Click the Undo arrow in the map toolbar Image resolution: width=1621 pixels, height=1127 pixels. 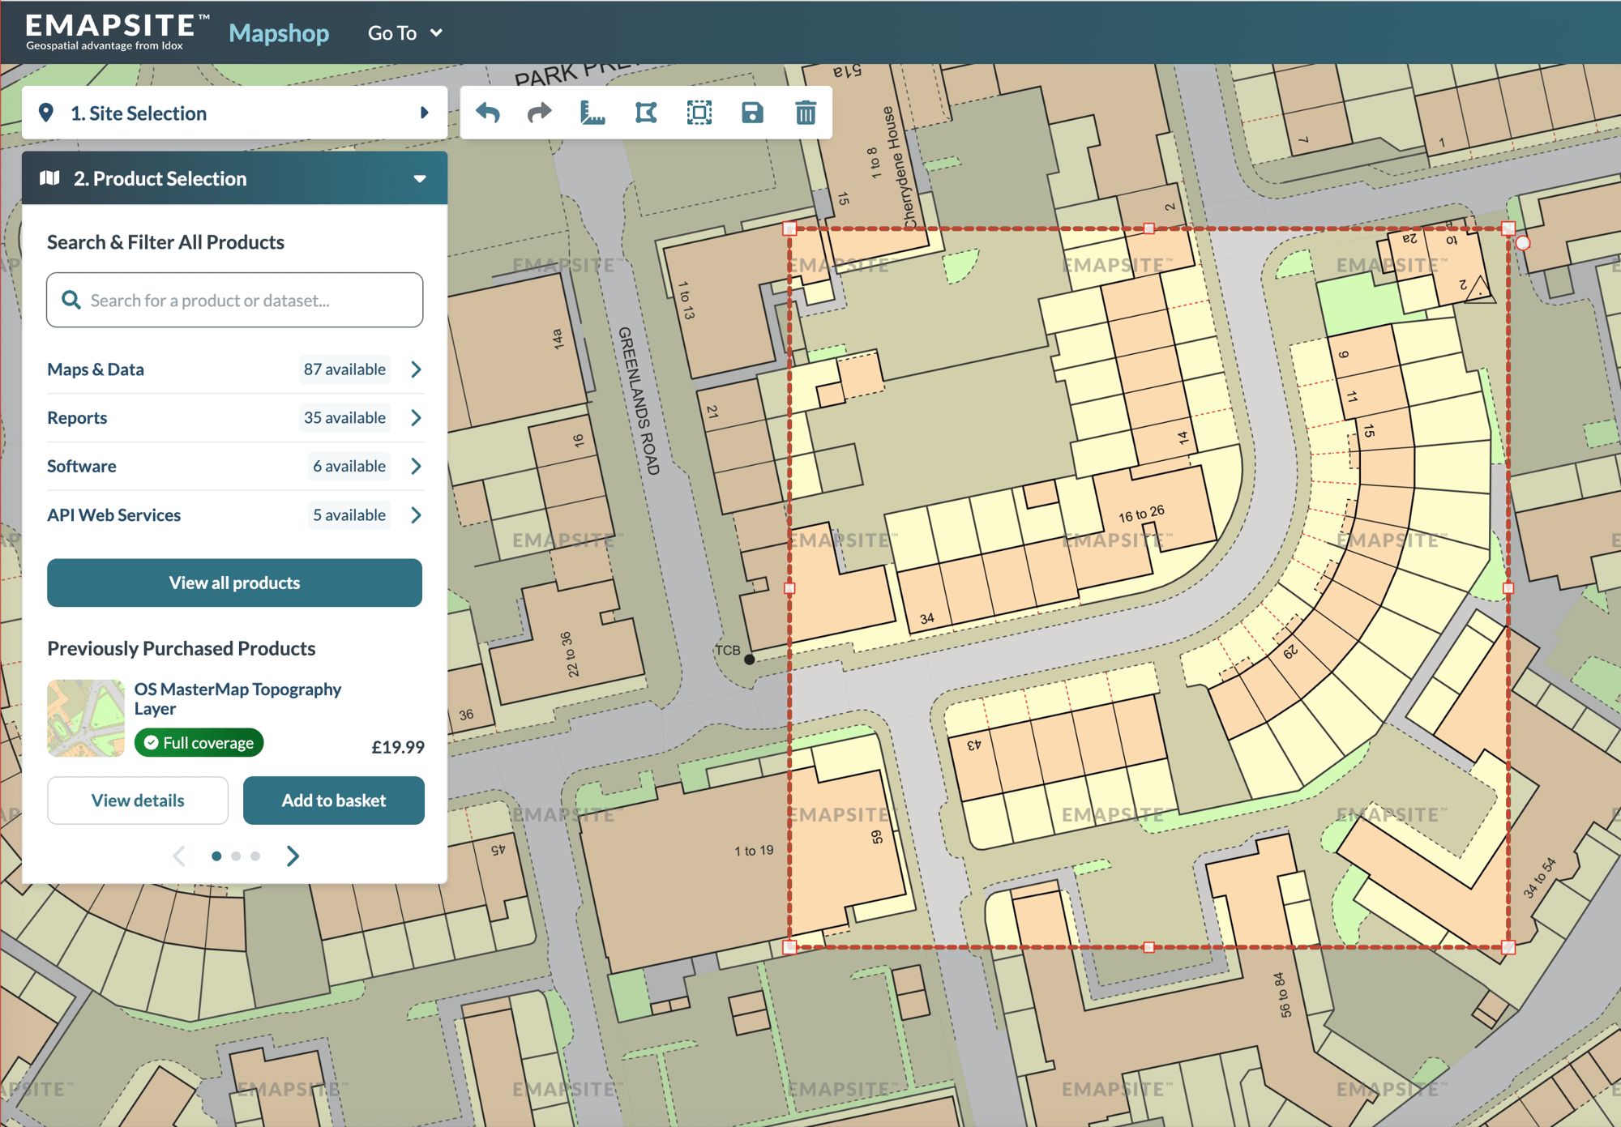click(x=487, y=113)
